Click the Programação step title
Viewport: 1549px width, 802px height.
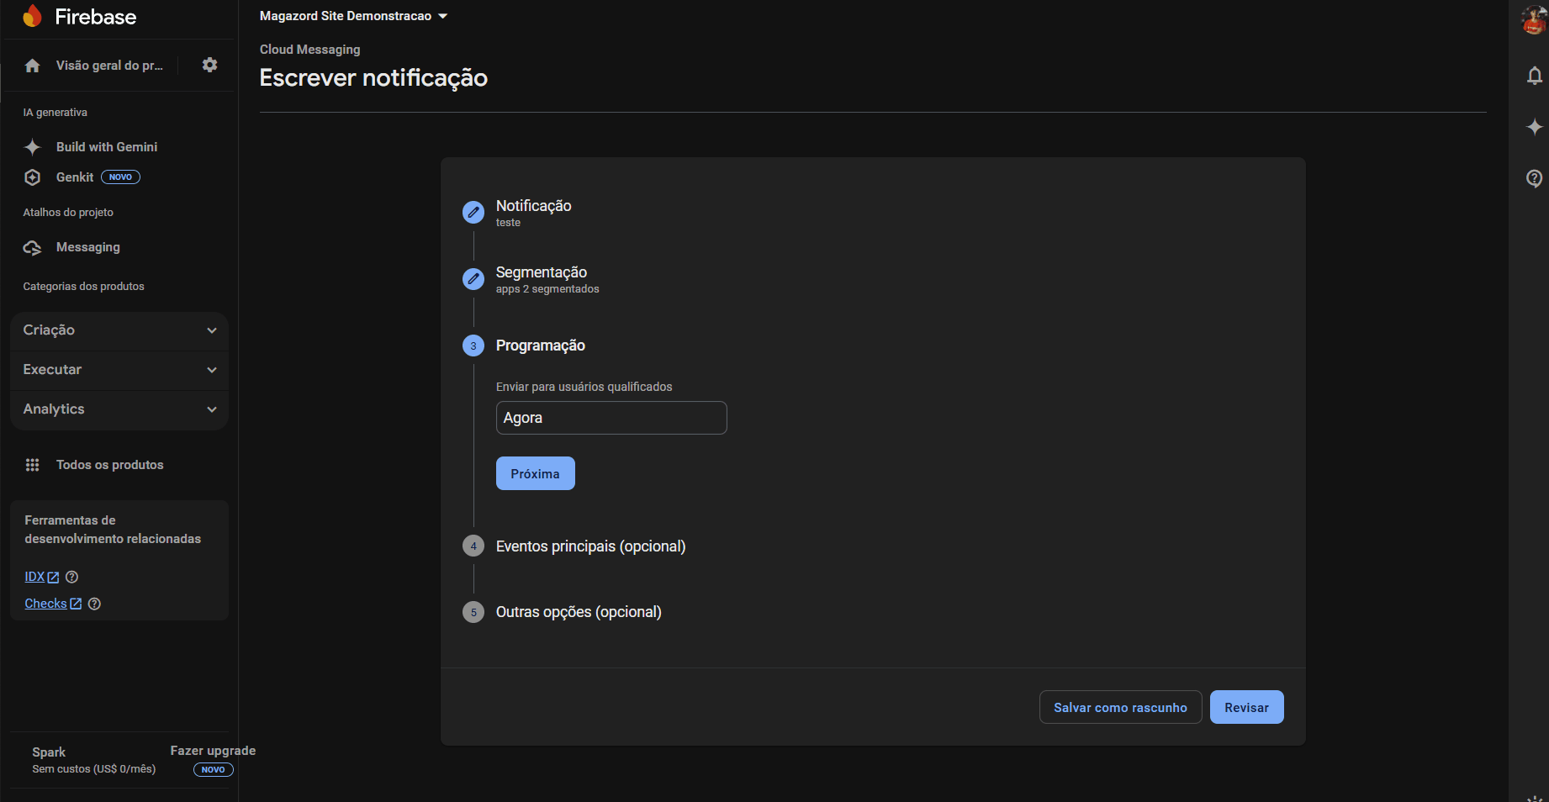tap(541, 346)
